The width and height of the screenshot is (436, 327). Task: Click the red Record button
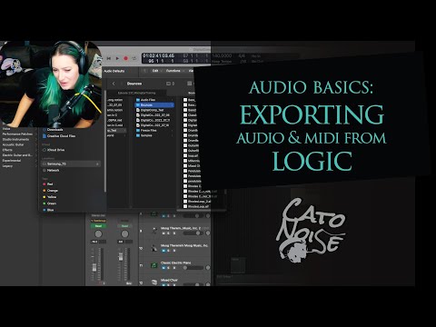coord(126,58)
